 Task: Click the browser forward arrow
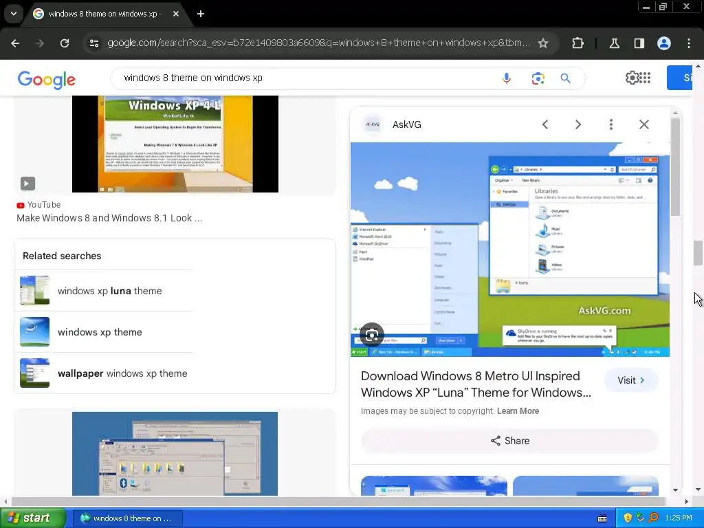(x=40, y=43)
